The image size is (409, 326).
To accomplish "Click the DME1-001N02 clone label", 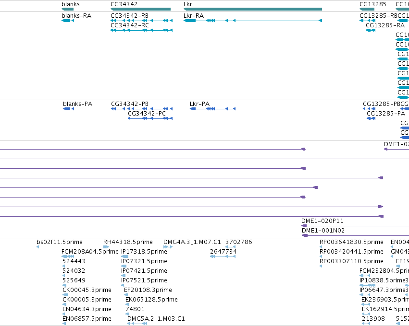I will click(323, 231).
